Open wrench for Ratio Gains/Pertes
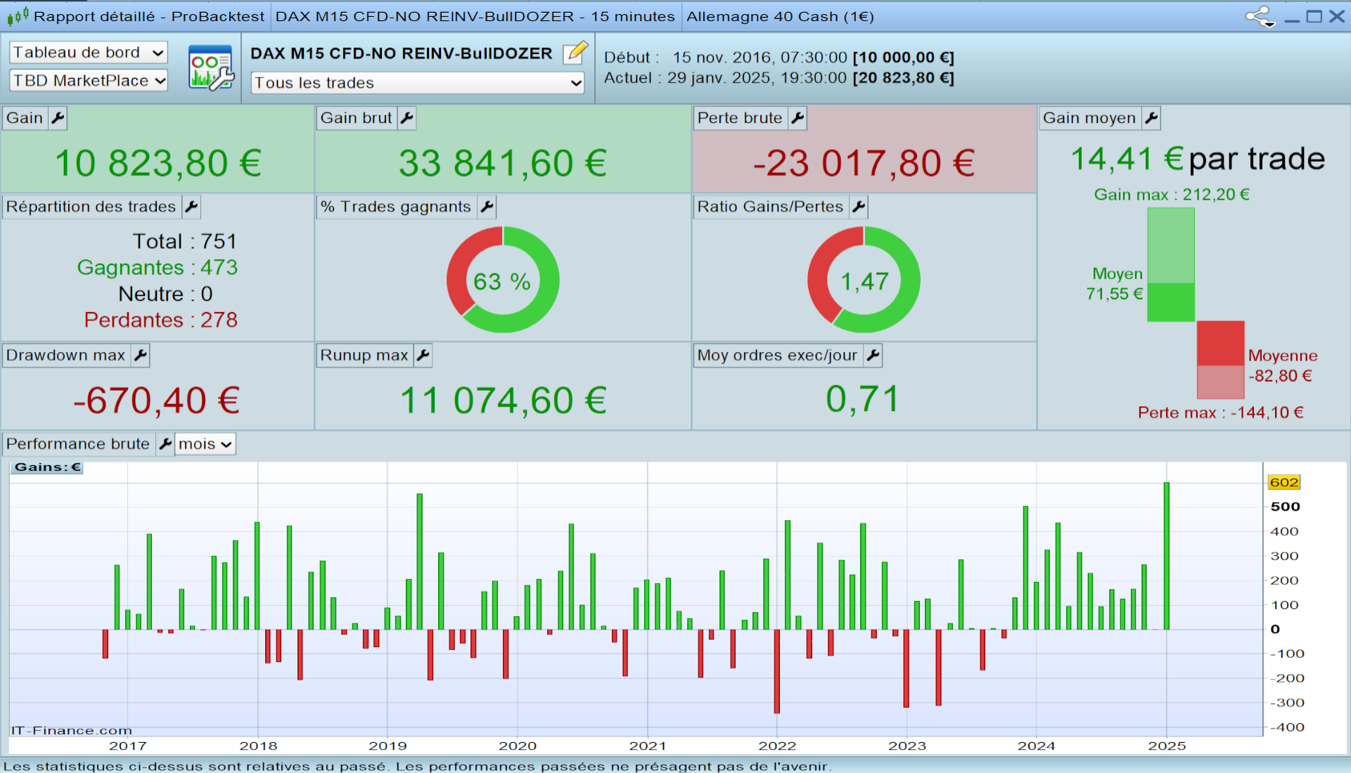The height and width of the screenshot is (773, 1351). point(858,207)
